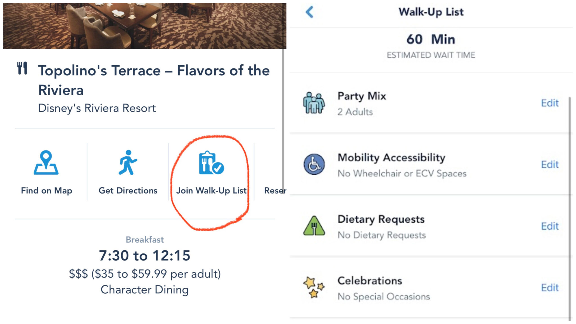Edit Dietary Requests
Screen dimensions: 576x324
click(x=550, y=226)
